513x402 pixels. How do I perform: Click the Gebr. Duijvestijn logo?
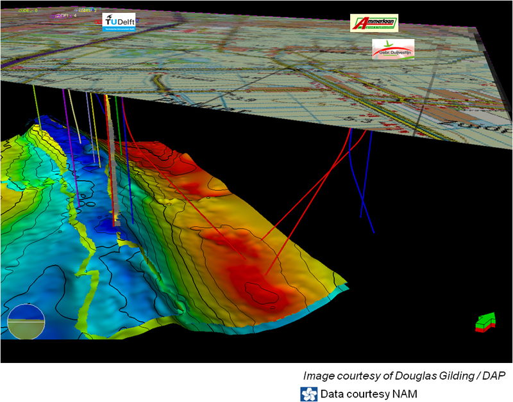pyautogui.click(x=393, y=49)
